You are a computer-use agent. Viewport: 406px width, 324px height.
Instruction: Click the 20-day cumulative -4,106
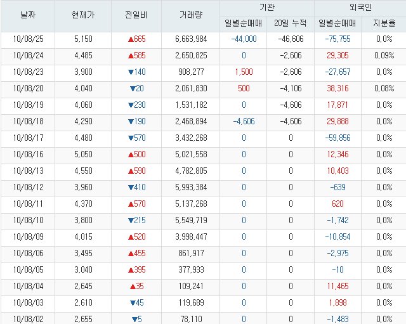pyautogui.click(x=291, y=89)
